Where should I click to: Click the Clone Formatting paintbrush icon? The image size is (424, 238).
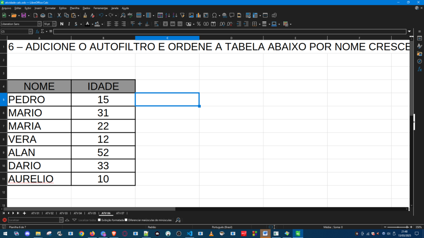pos(85,15)
